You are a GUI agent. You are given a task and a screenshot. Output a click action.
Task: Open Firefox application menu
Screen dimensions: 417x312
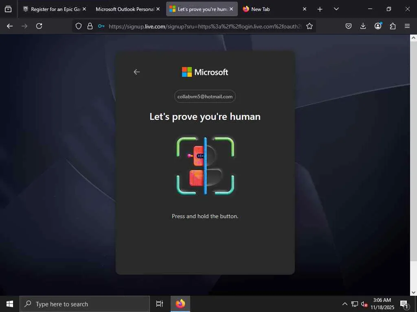pyautogui.click(x=407, y=26)
